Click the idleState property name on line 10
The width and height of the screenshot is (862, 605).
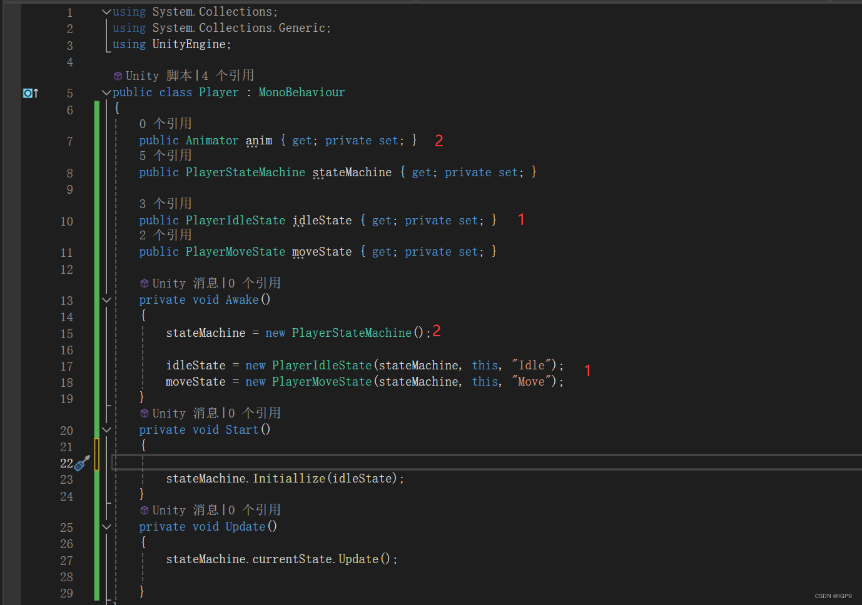click(x=322, y=221)
